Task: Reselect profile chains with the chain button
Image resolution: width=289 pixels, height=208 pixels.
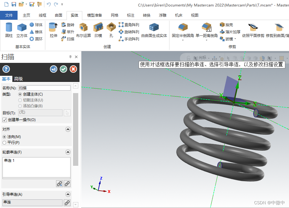Action: [x=67, y=184]
